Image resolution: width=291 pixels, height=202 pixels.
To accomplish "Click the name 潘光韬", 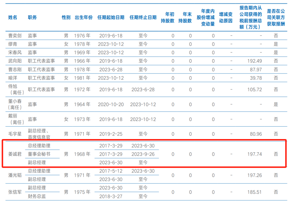I will click(15, 175).
